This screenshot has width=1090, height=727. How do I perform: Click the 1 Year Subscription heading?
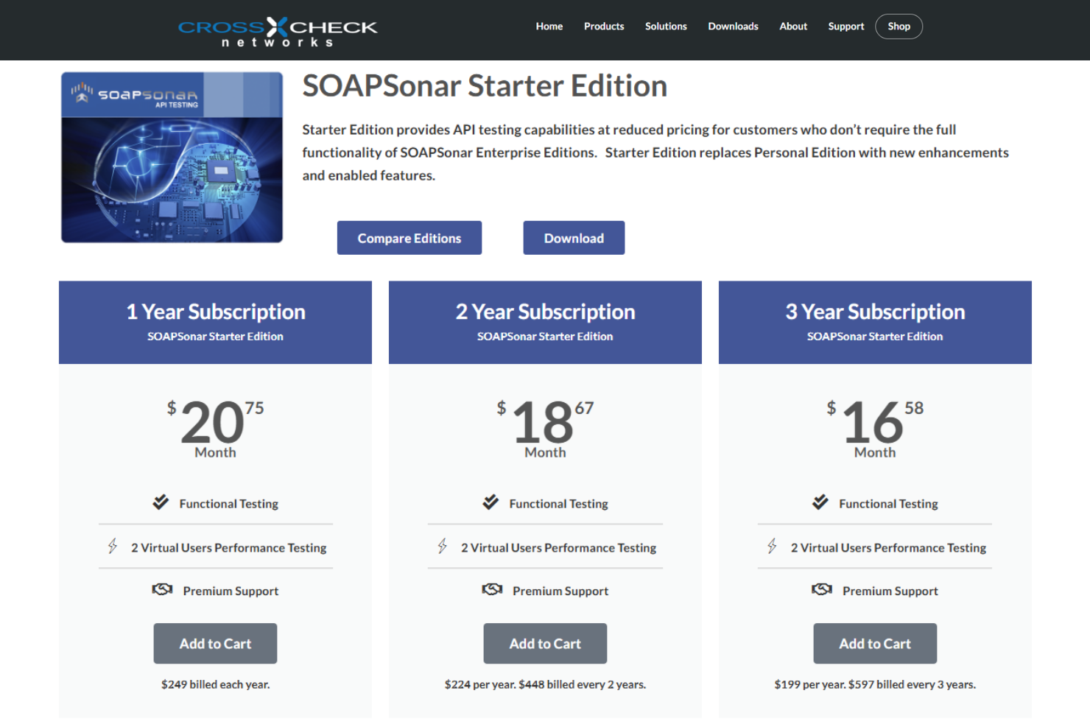(216, 312)
